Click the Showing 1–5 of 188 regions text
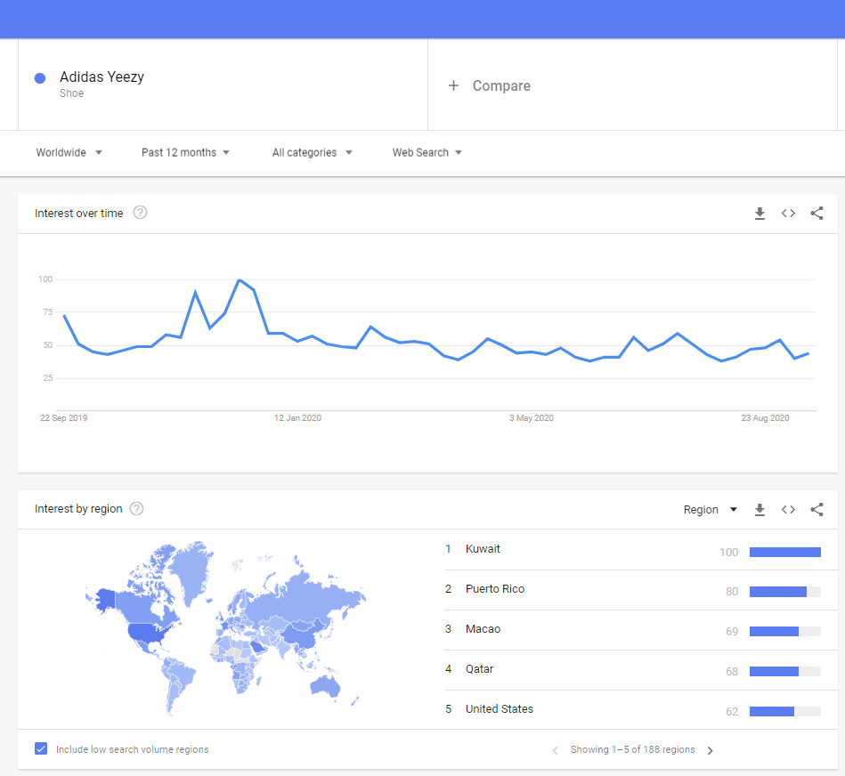 coord(633,749)
